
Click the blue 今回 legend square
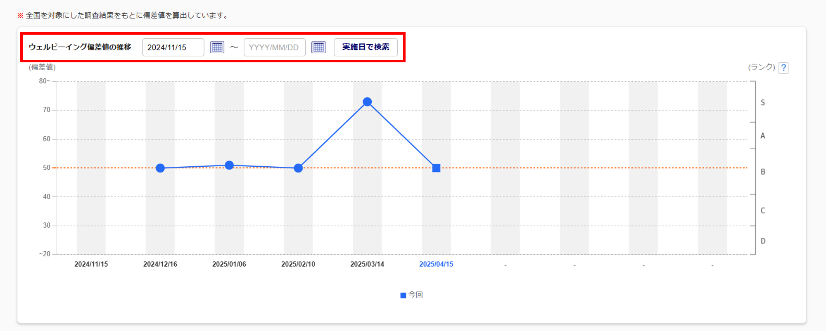(403, 296)
